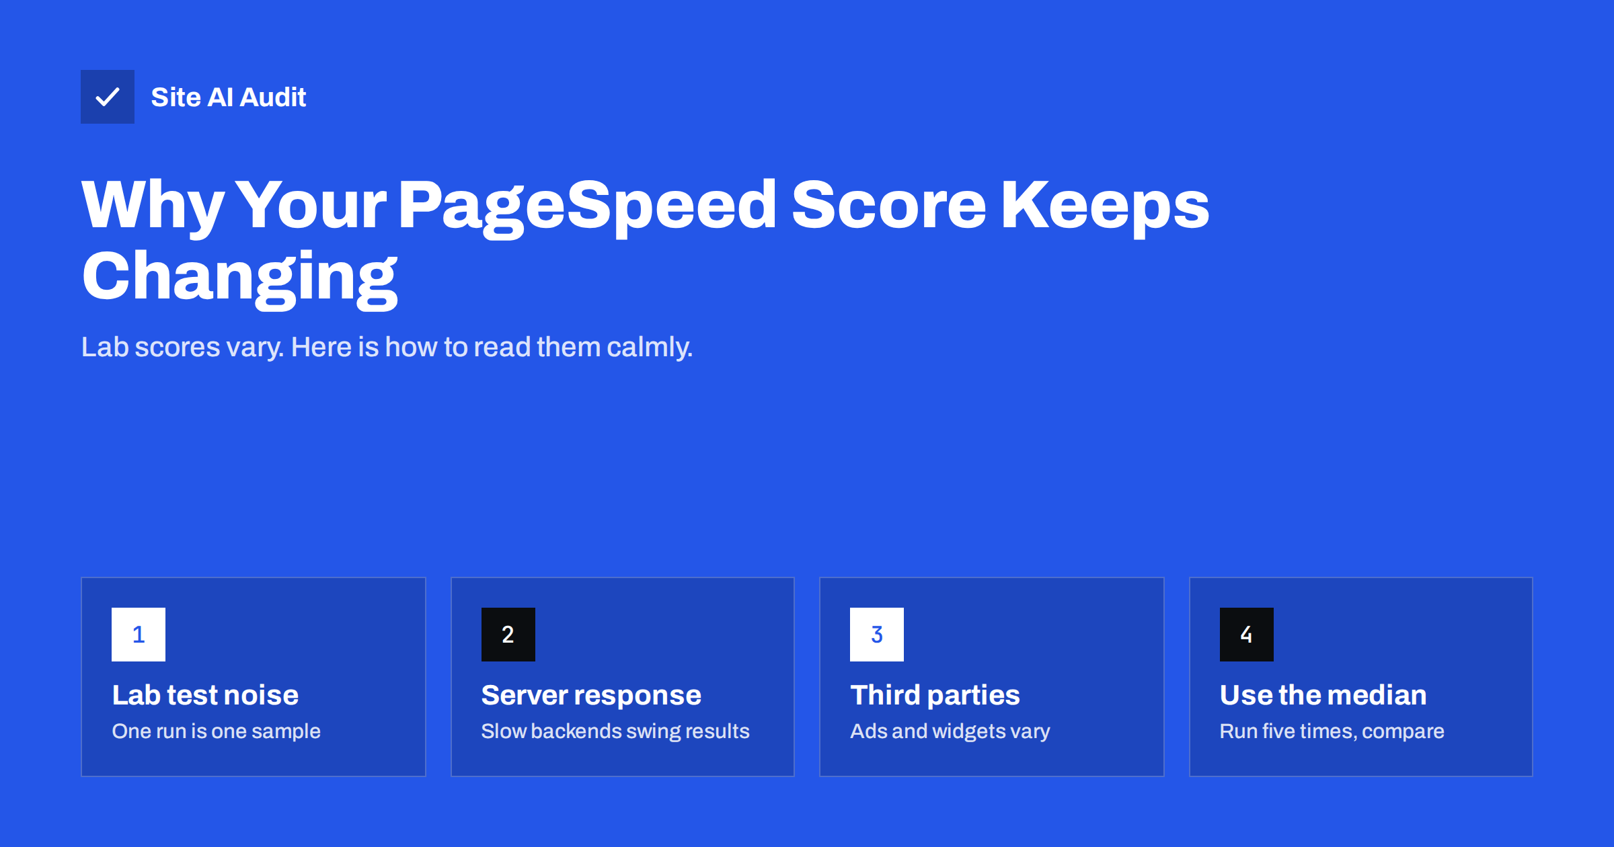Click the Site AI Audit brand name
The image size is (1614, 847).
click(x=229, y=97)
